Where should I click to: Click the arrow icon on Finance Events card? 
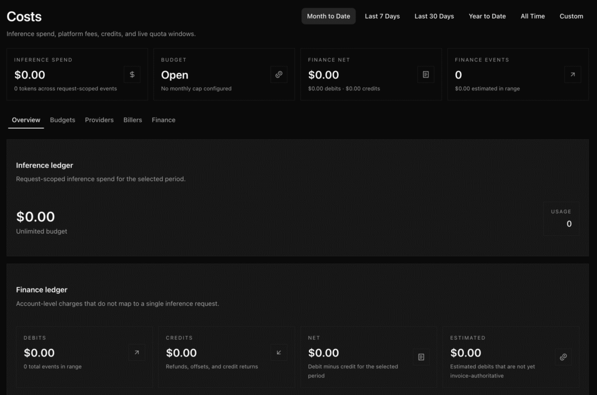click(x=573, y=75)
